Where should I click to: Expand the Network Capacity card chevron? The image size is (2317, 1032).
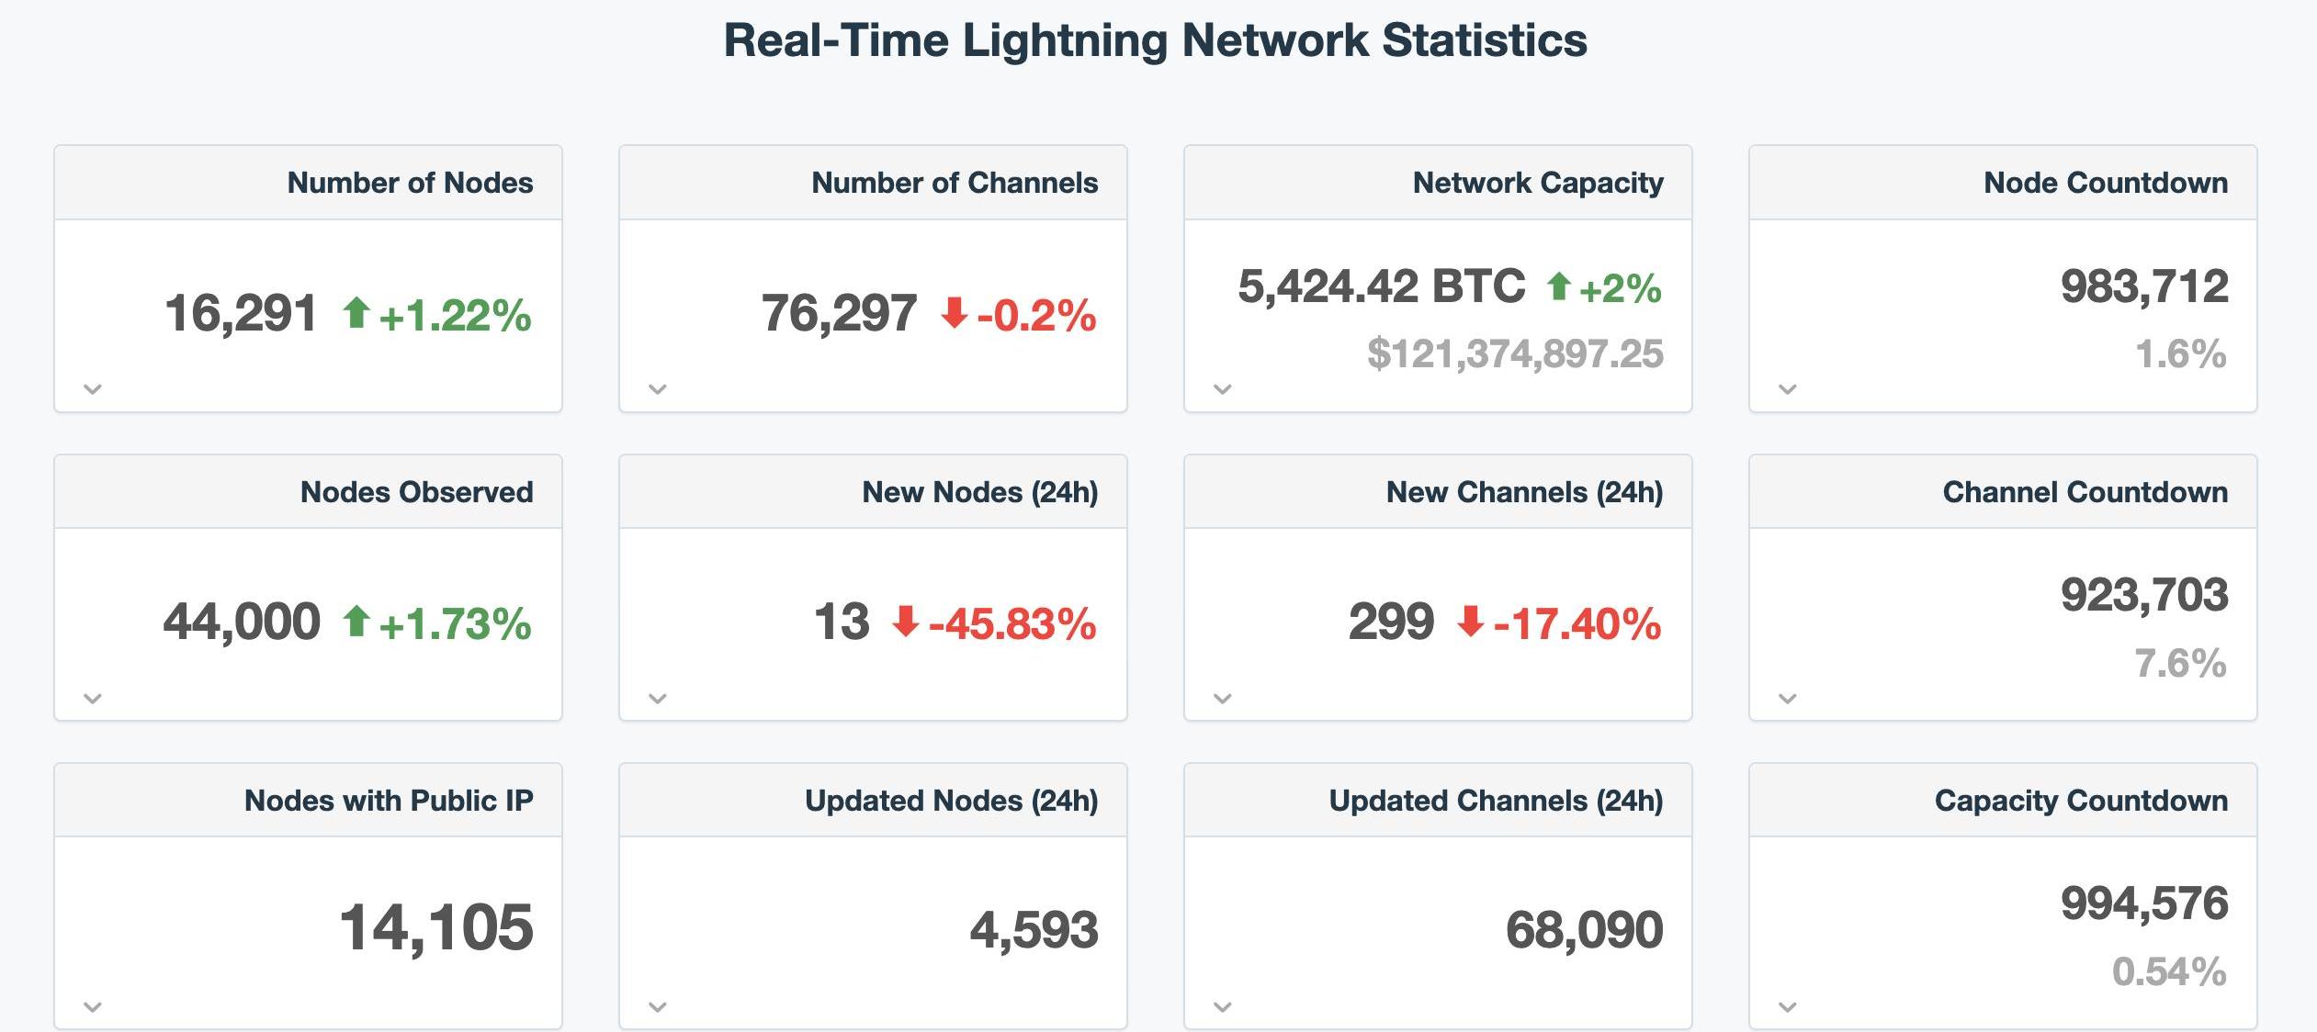coord(1222,389)
